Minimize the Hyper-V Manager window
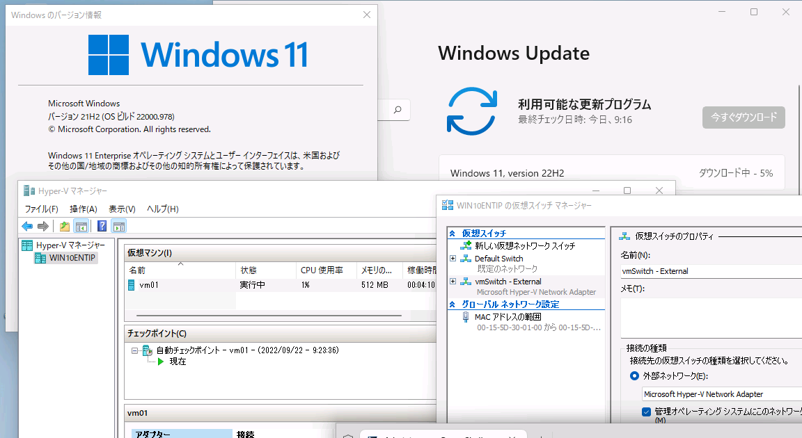Viewport: 802px width, 438px height. (x=596, y=190)
